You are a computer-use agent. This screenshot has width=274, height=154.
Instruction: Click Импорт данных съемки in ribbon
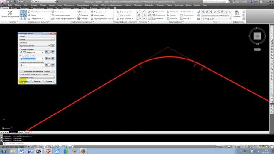(x=39, y=12)
